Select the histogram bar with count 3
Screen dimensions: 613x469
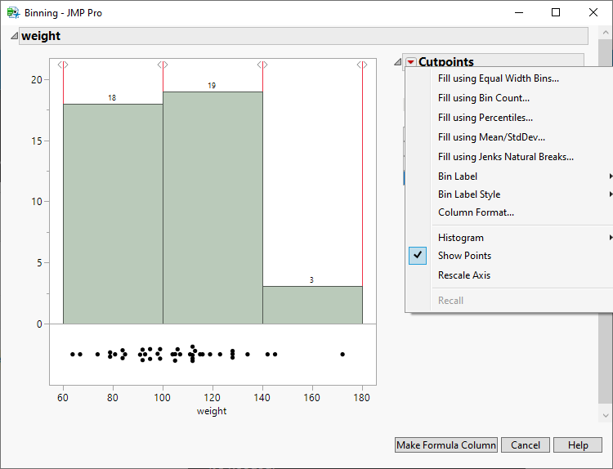click(x=312, y=305)
